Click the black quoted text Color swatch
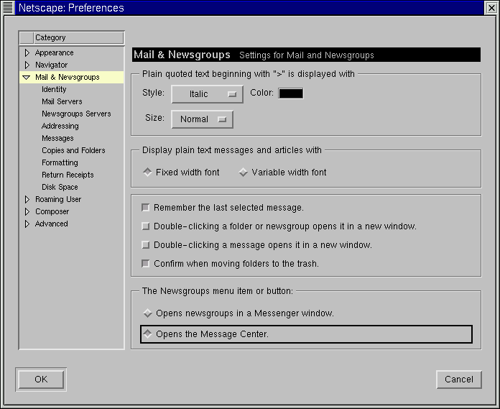500x409 pixels. (291, 93)
